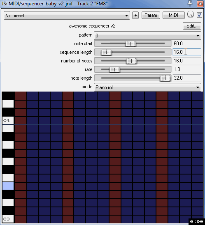Click the plus preset button
The width and height of the screenshot is (205, 225).
135,15
